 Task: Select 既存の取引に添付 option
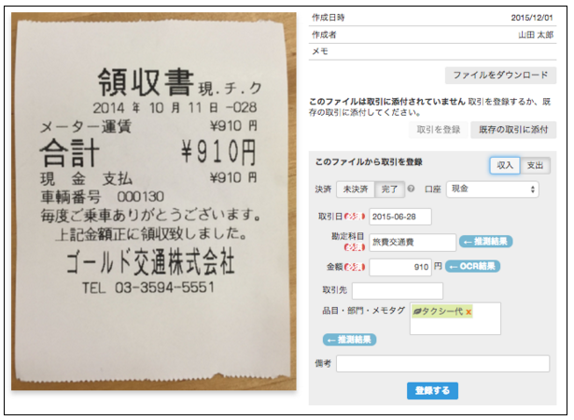(x=513, y=130)
